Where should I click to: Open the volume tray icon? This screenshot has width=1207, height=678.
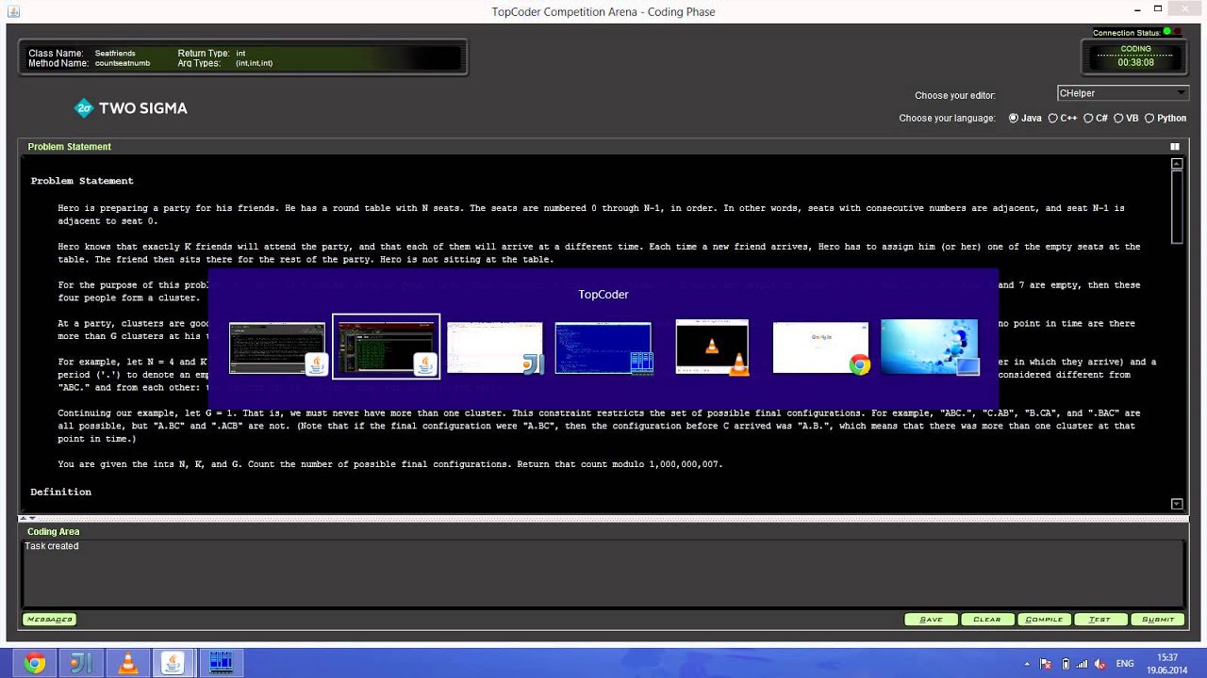(x=1099, y=664)
